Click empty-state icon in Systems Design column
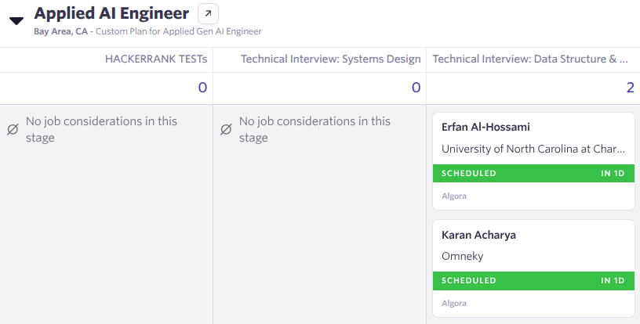 point(226,130)
